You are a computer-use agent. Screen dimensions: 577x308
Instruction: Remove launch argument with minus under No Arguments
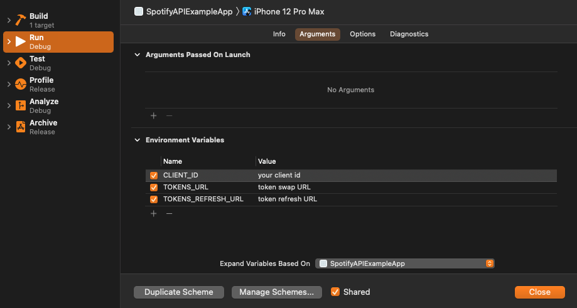coord(170,116)
